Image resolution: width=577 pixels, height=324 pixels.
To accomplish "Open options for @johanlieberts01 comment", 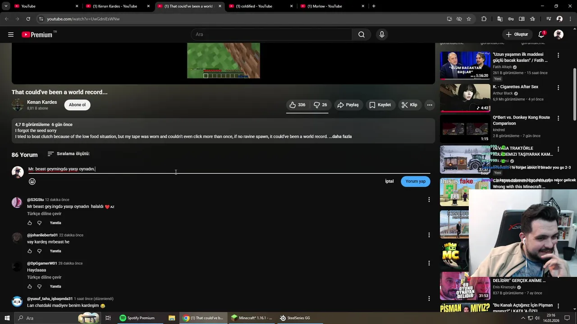I will point(429,235).
